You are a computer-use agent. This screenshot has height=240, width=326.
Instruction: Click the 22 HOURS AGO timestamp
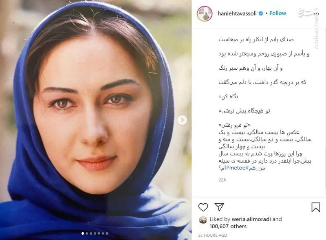click(x=213, y=235)
